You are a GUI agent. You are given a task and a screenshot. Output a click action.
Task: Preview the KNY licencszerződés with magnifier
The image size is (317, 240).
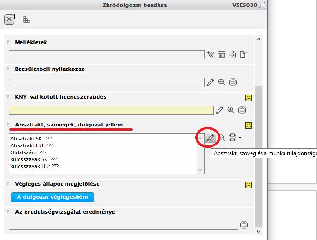[231, 110]
